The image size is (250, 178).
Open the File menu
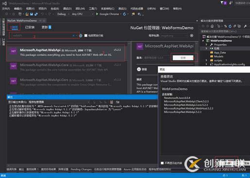6,9
